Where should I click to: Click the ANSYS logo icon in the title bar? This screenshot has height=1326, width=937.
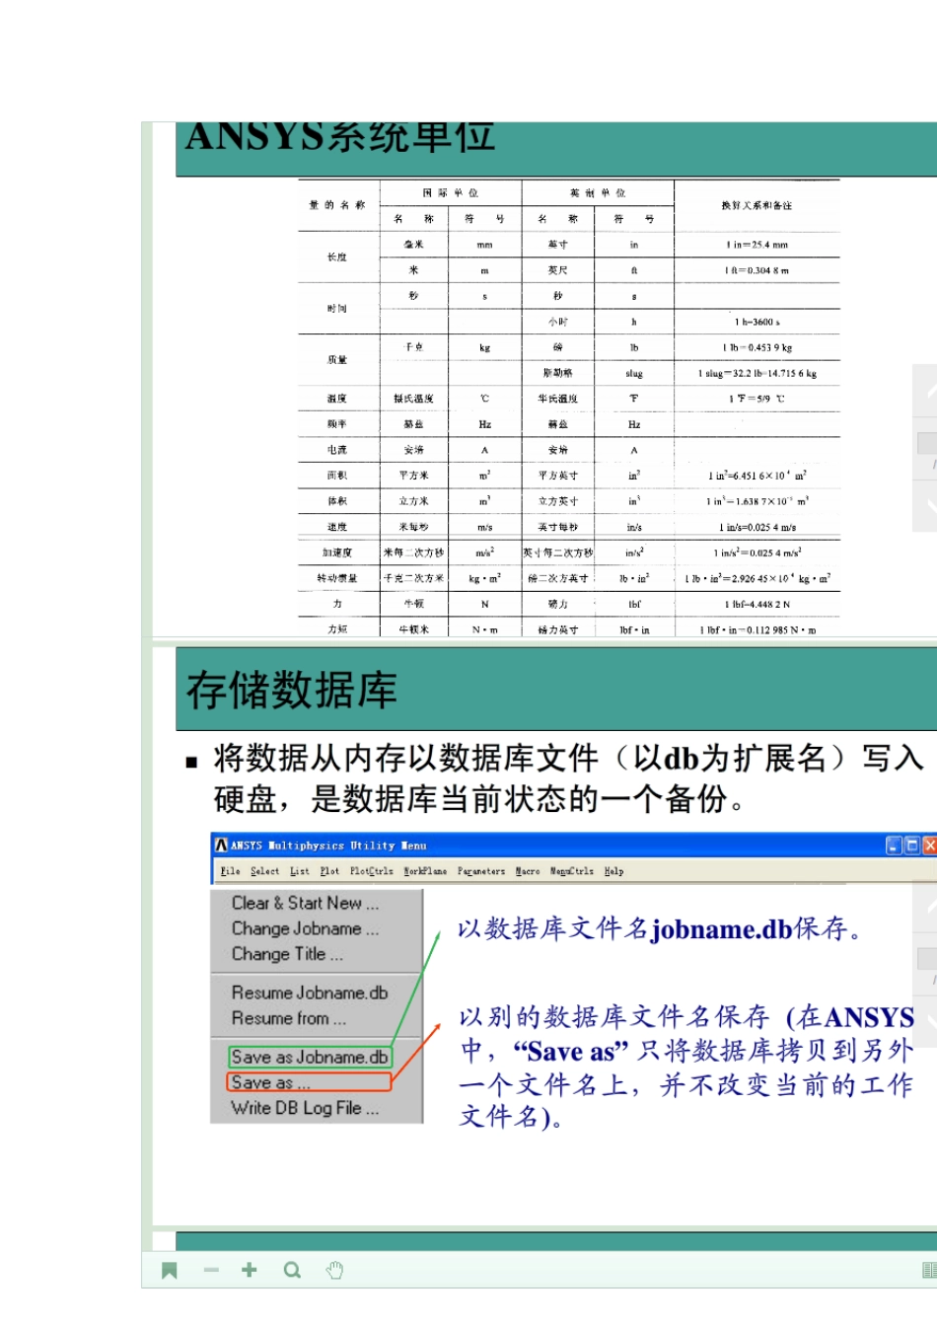tap(222, 846)
